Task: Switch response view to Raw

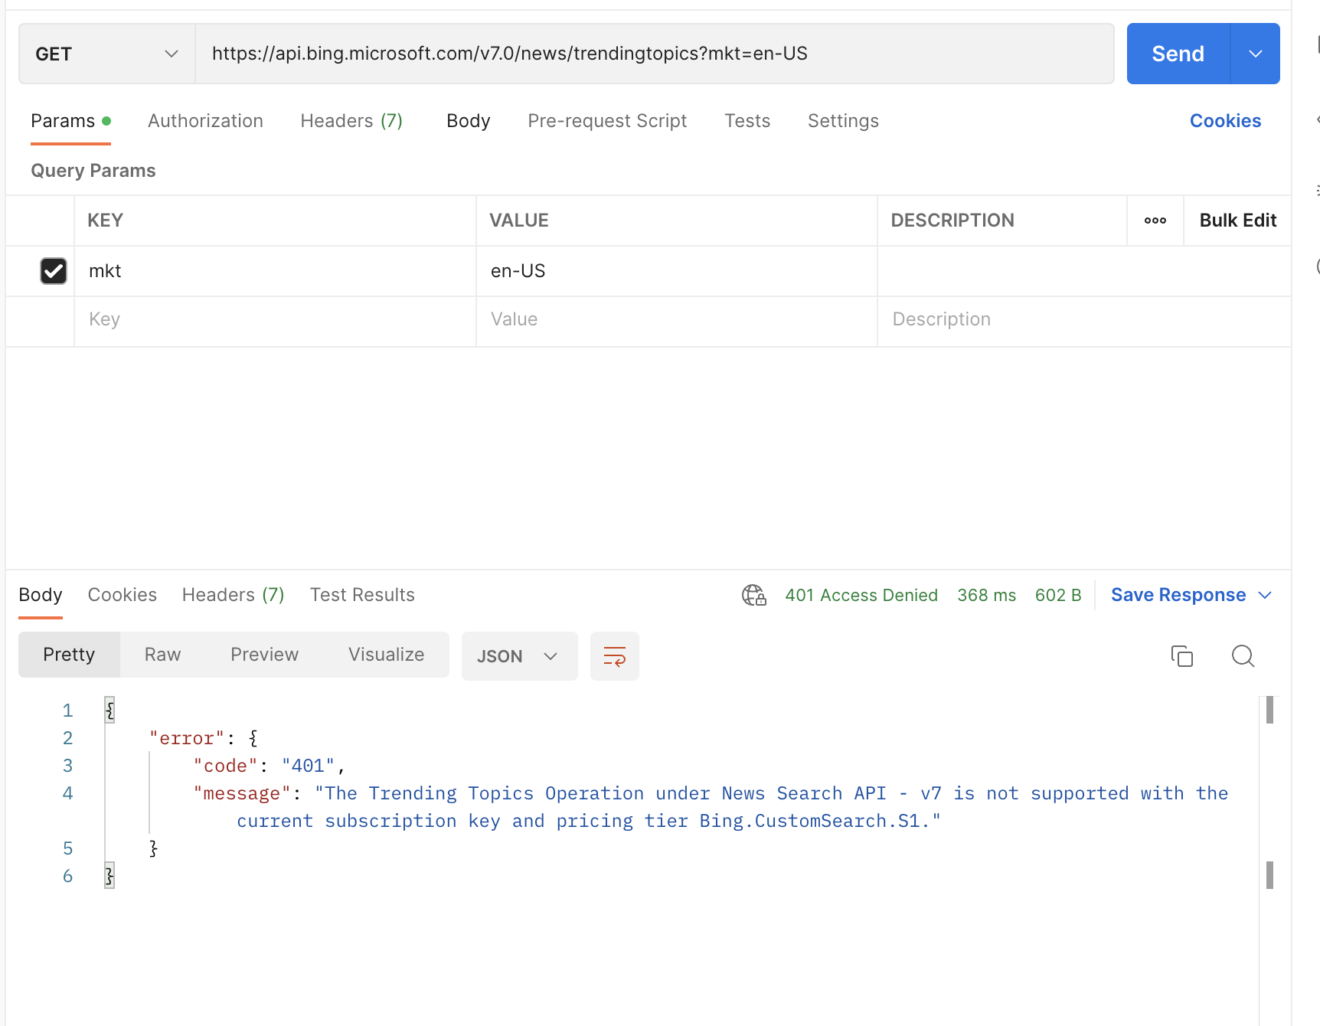Action: click(162, 655)
